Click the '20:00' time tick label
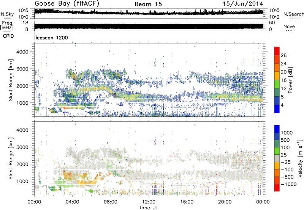The width and height of the screenshot is (304, 210). coord(225,202)
